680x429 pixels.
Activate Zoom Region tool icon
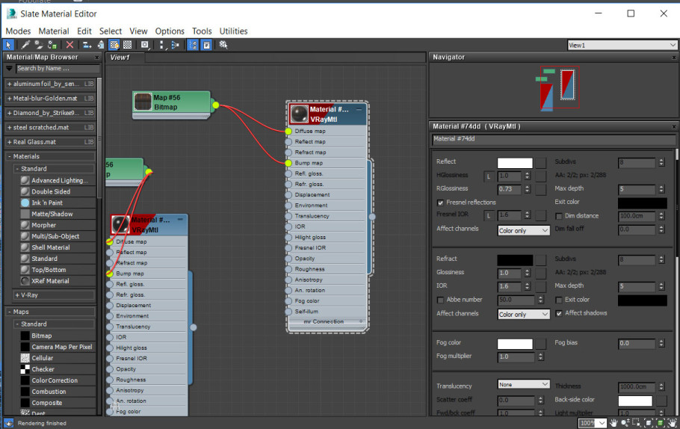pos(637,423)
